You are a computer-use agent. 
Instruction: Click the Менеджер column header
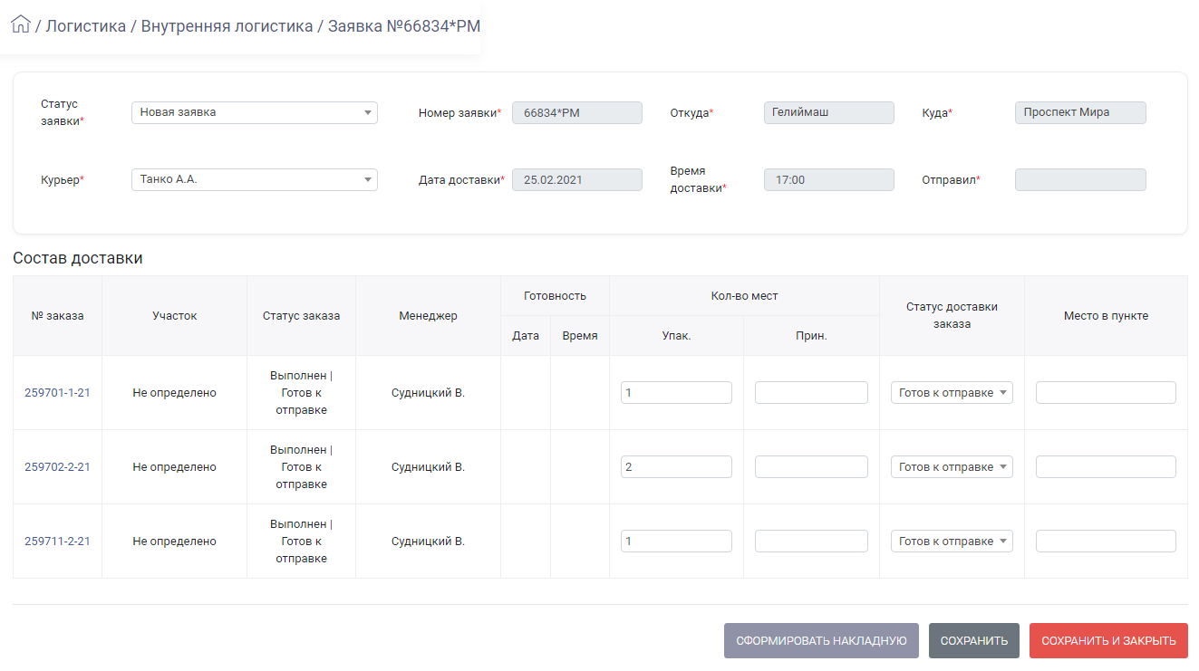(x=428, y=316)
